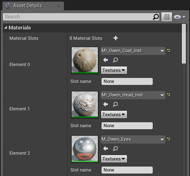Use selected asset arrow for Element 1
Image resolution: width=190 pixels, height=176 pixels.
[106, 104]
